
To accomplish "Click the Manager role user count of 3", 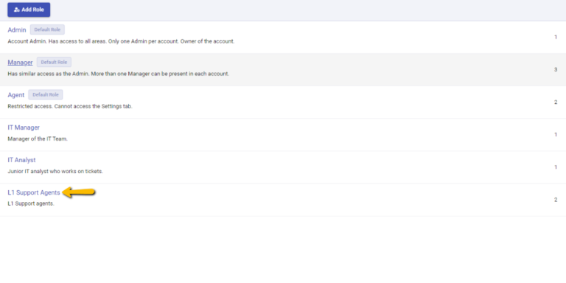I will point(556,69).
